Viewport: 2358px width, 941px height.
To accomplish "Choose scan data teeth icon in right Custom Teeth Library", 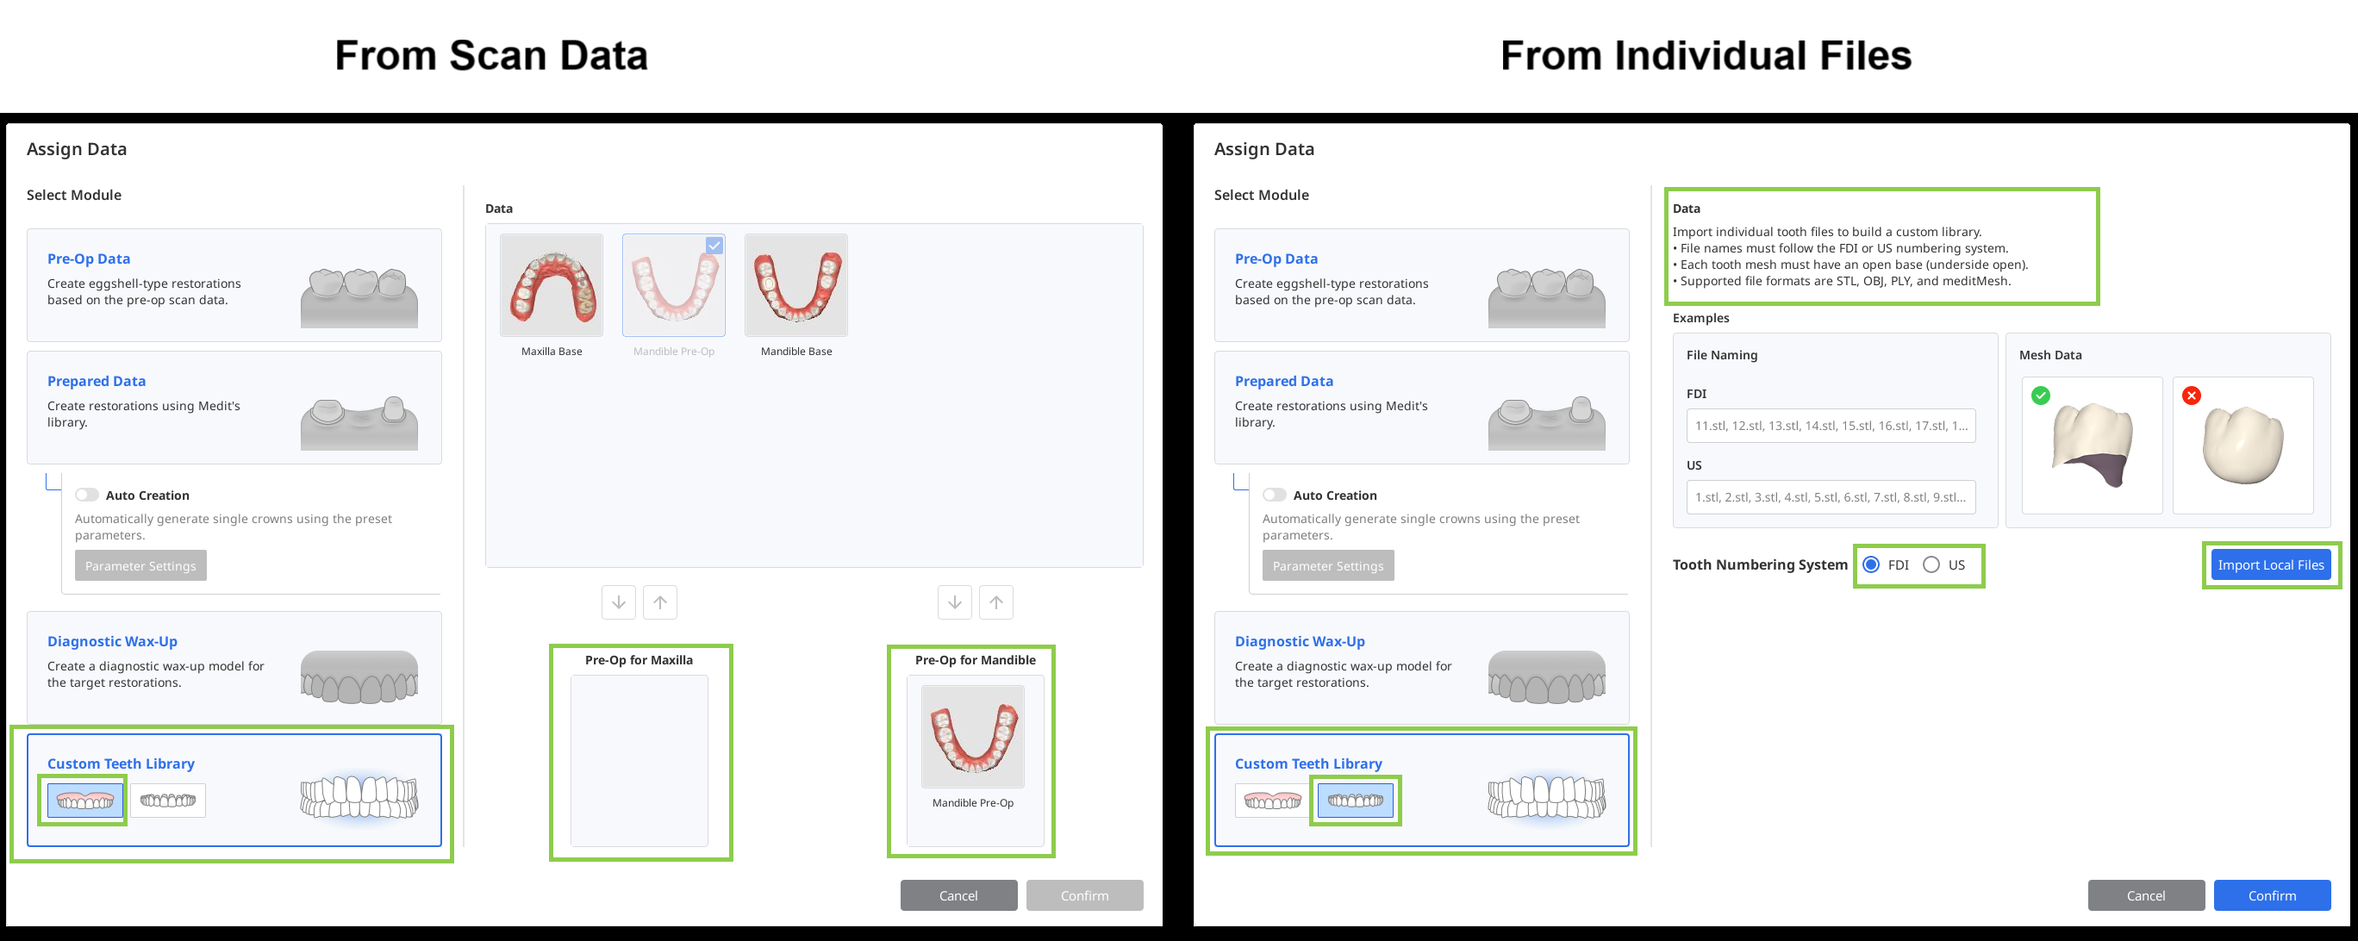I will (x=1272, y=801).
